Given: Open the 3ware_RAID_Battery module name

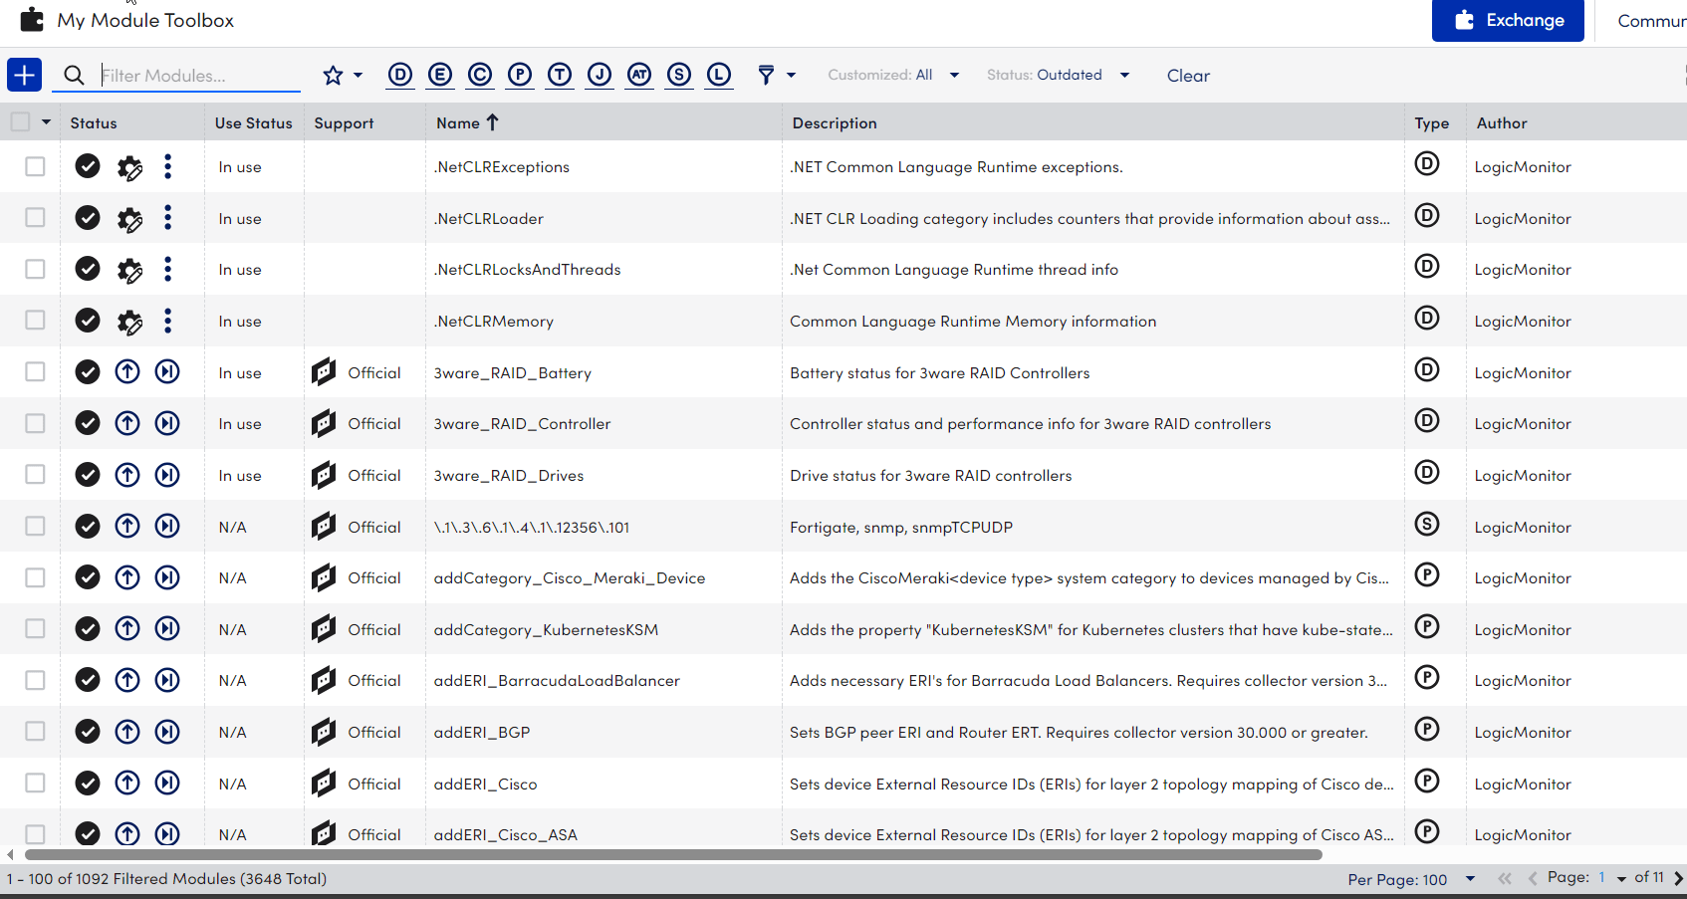Looking at the screenshot, I should (x=513, y=372).
